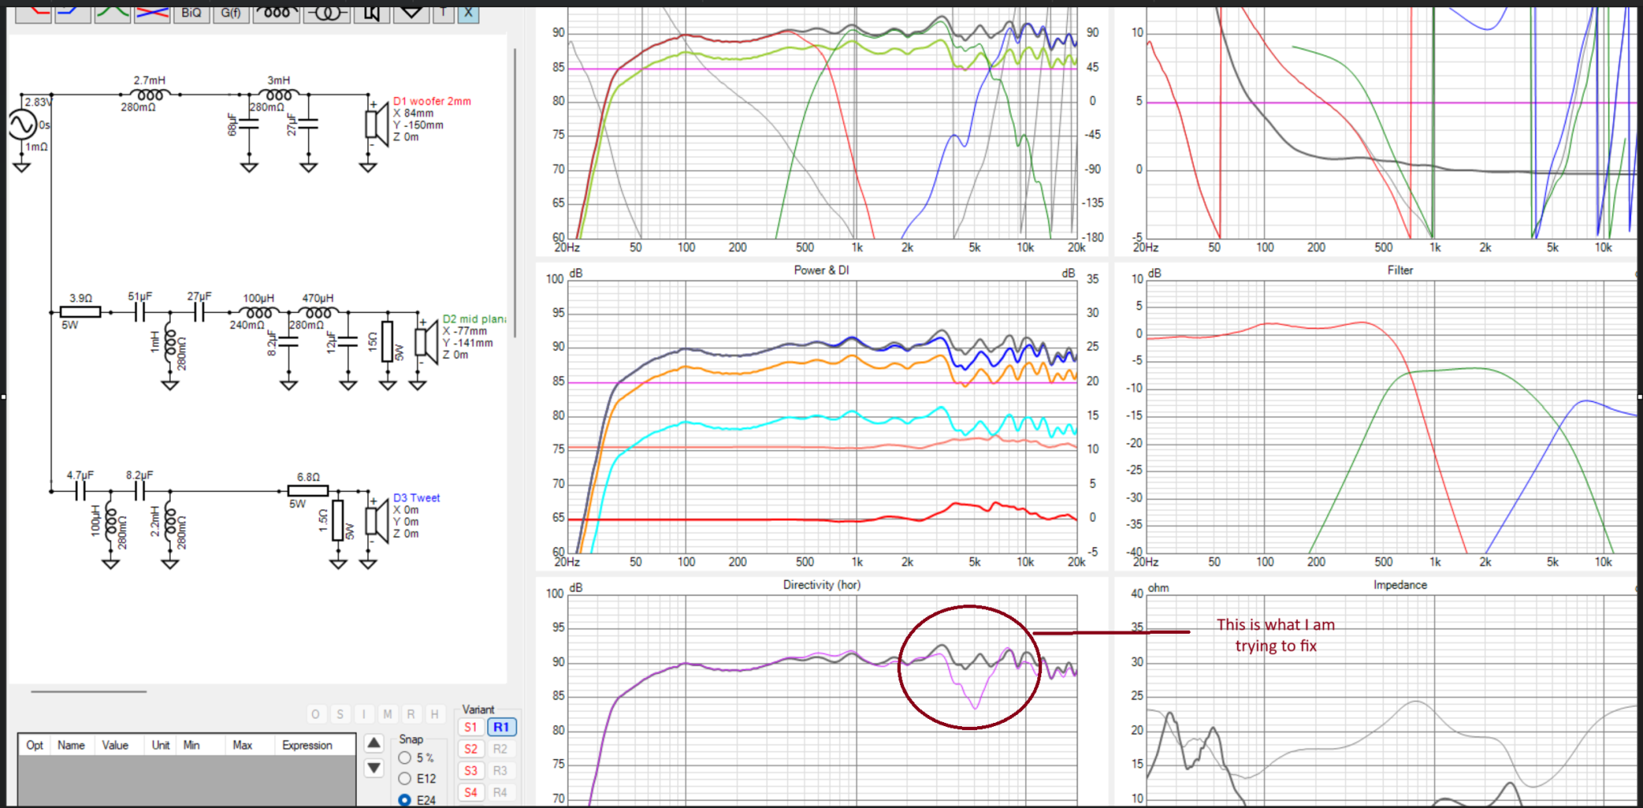This screenshot has height=808, width=1643.
Task: Click the Power & DI chart title
Action: (x=821, y=270)
